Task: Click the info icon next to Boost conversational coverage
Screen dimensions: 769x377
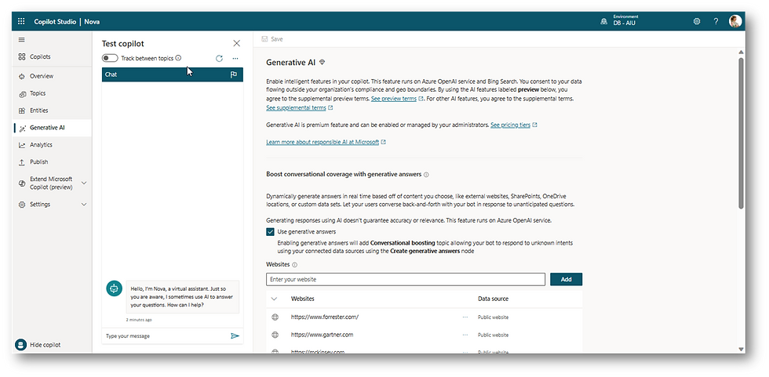Action: pyautogui.click(x=426, y=174)
